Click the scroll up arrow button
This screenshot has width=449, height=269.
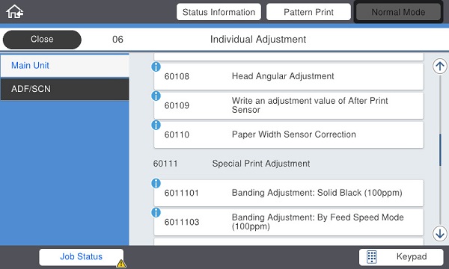click(440, 67)
